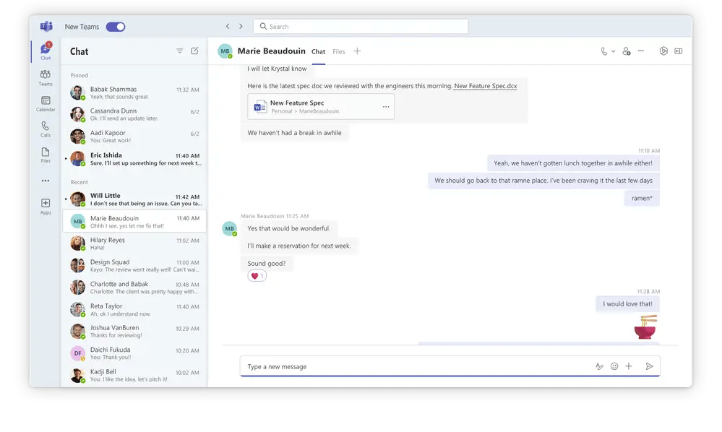Open the Calendar from the app bar
This screenshot has height=432, width=722.
(x=45, y=104)
